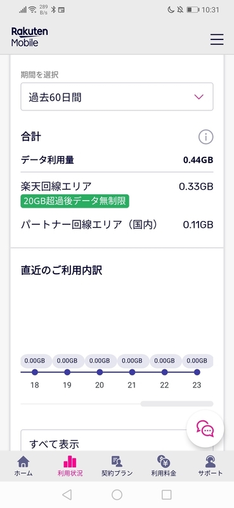Select the day 23 data point
The image size is (234, 508).
tap(197, 372)
